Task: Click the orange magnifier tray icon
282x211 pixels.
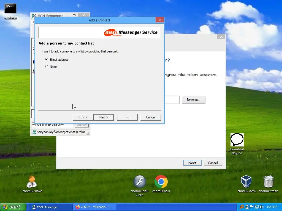Action: pos(242,207)
